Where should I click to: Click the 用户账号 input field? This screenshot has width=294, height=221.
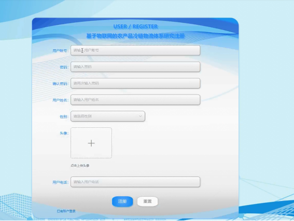[135, 50]
